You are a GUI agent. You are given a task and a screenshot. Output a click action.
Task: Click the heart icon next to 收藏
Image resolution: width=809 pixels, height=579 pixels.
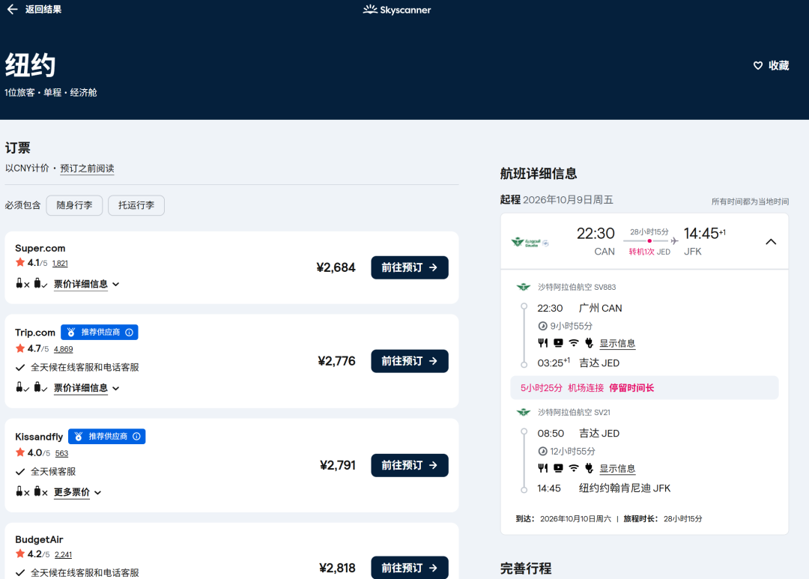coord(758,65)
